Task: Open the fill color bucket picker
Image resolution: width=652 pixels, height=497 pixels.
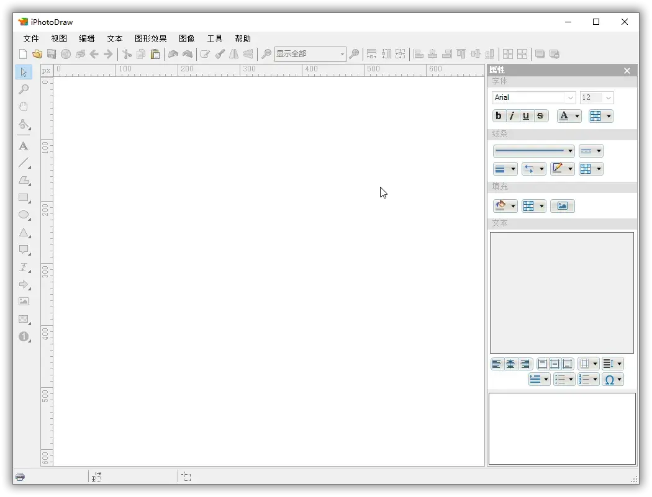Action: [x=505, y=206]
